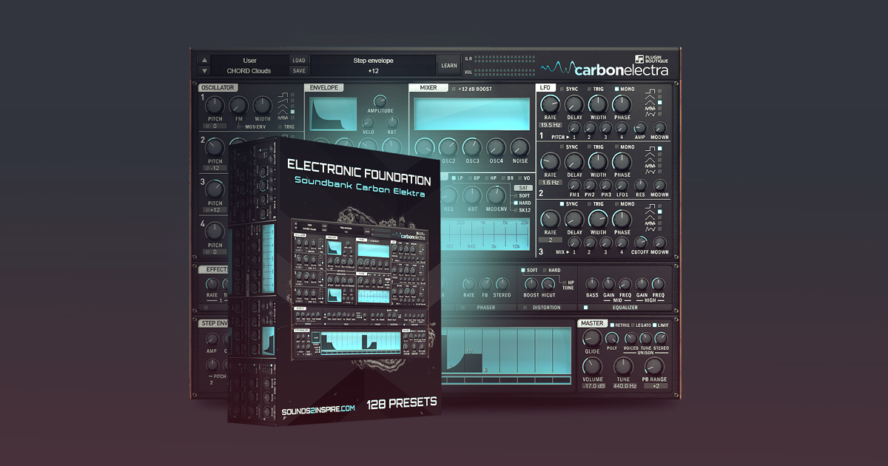Click the -17.0 dB volume value
The height and width of the screenshot is (466, 888).
(x=593, y=385)
